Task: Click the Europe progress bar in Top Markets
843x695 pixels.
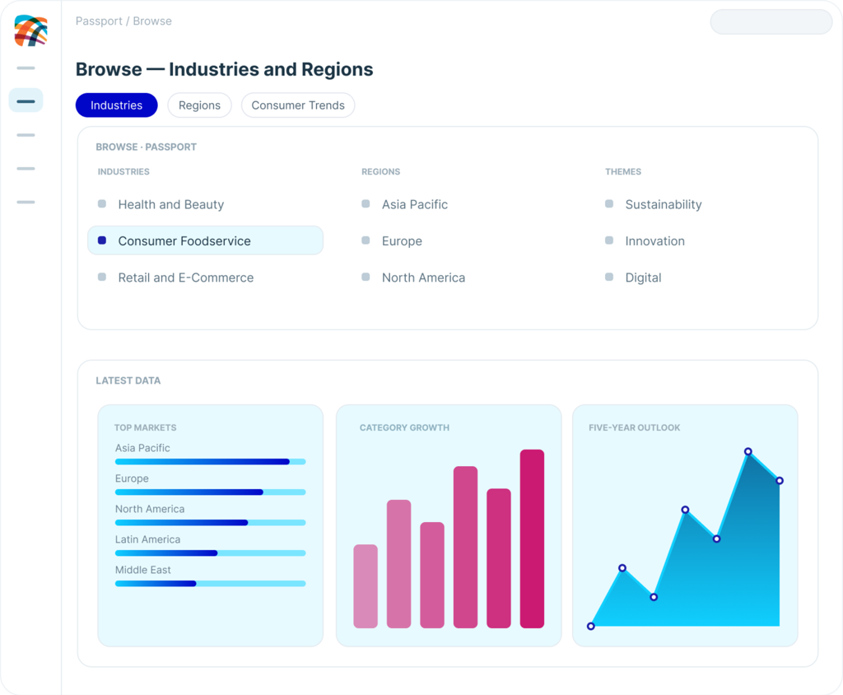Action: tap(210, 492)
